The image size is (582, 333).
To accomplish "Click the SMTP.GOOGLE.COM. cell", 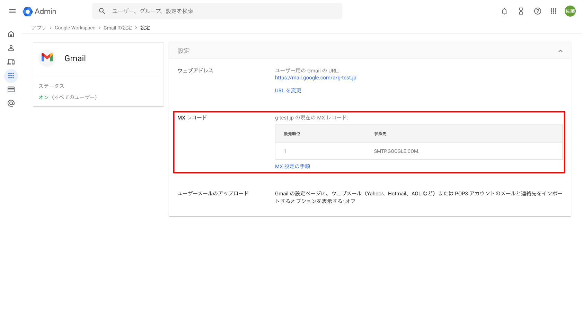I will (397, 151).
